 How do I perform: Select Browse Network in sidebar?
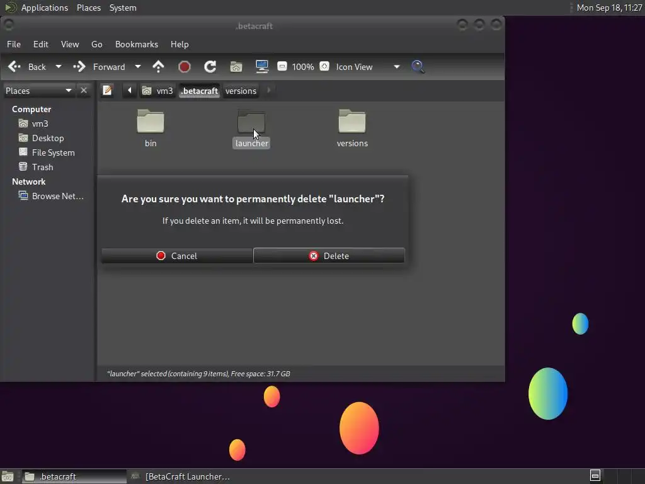click(x=52, y=196)
